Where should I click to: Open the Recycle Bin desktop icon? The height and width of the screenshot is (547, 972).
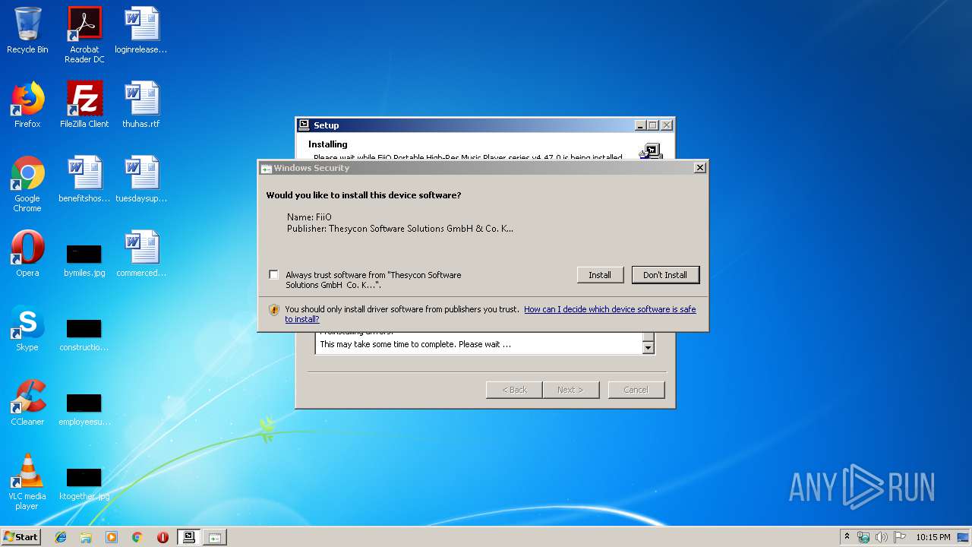click(x=27, y=30)
